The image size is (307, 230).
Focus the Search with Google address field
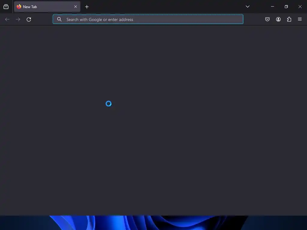pyautogui.click(x=148, y=19)
